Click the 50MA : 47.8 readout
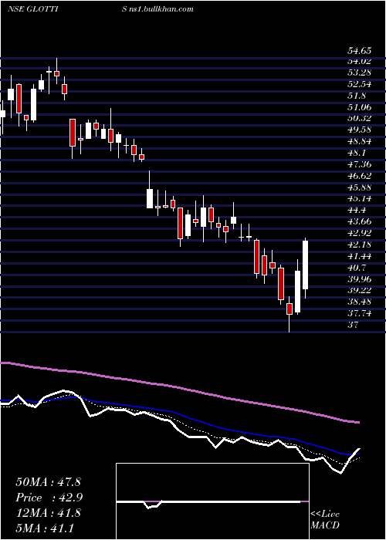Viewport: 386px width, 540px height. tap(48, 482)
